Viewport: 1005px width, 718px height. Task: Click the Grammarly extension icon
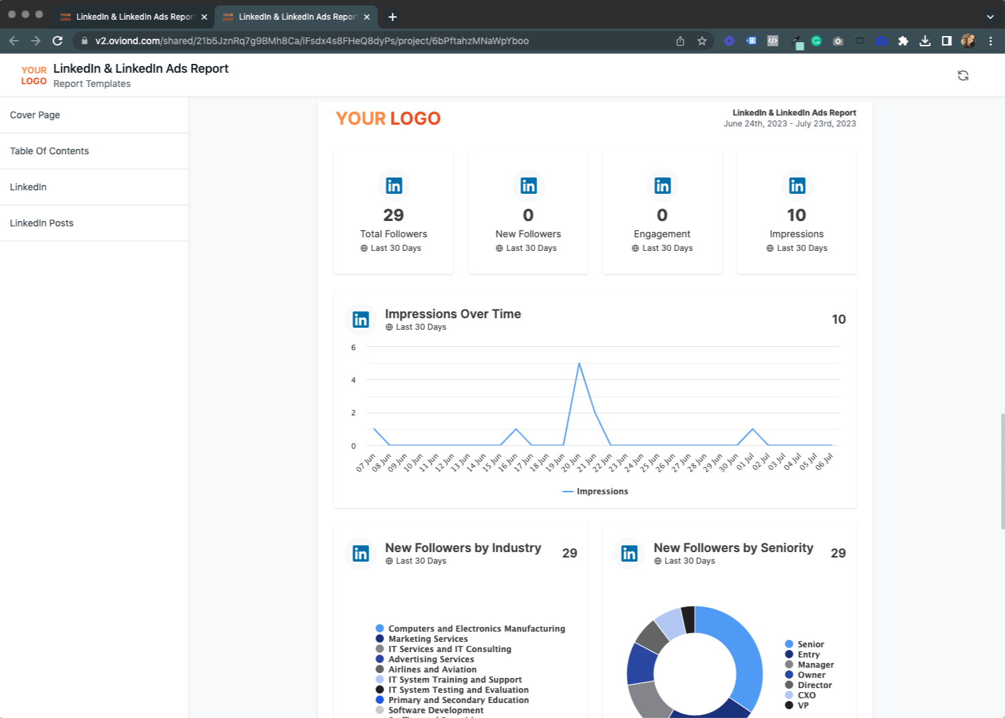(x=816, y=41)
